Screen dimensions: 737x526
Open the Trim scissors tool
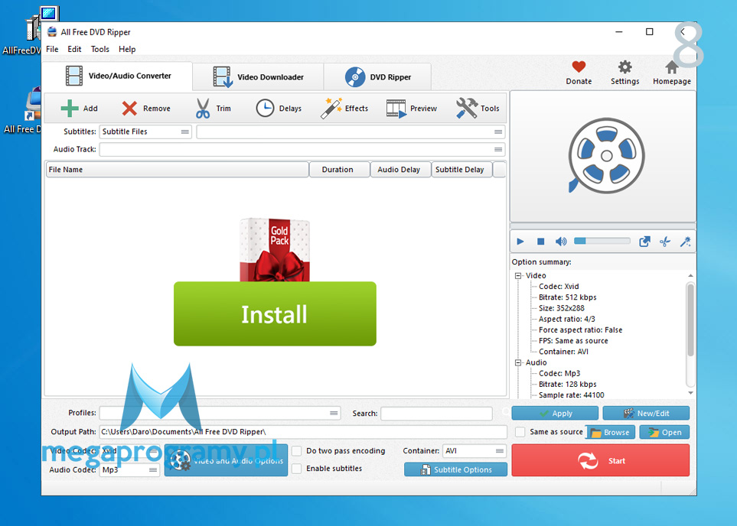[213, 109]
